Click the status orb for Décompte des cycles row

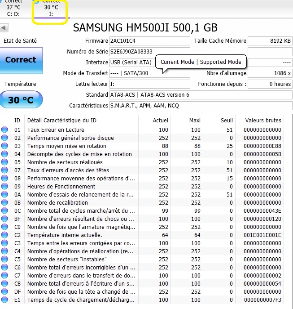(x=4, y=154)
